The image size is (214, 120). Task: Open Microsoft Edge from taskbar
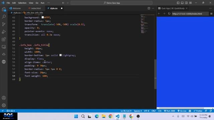pyautogui.click(x=97, y=116)
